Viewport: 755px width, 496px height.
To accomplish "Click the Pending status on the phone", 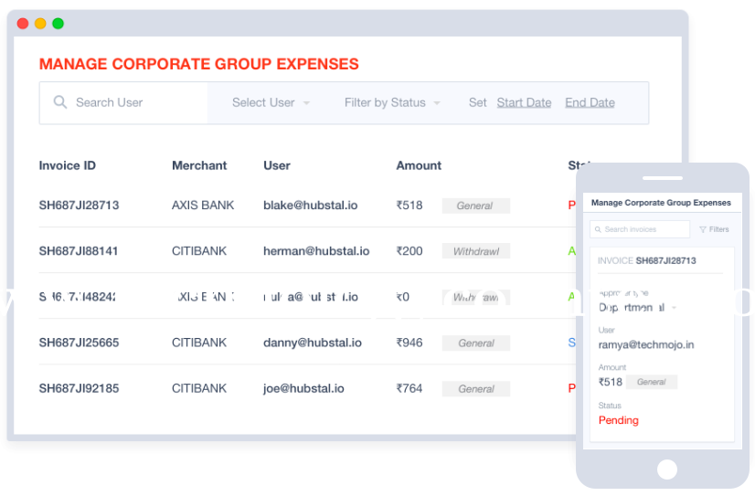I will tap(618, 420).
